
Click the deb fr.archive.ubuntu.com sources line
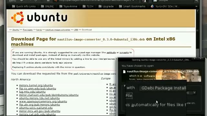click(42, 63)
